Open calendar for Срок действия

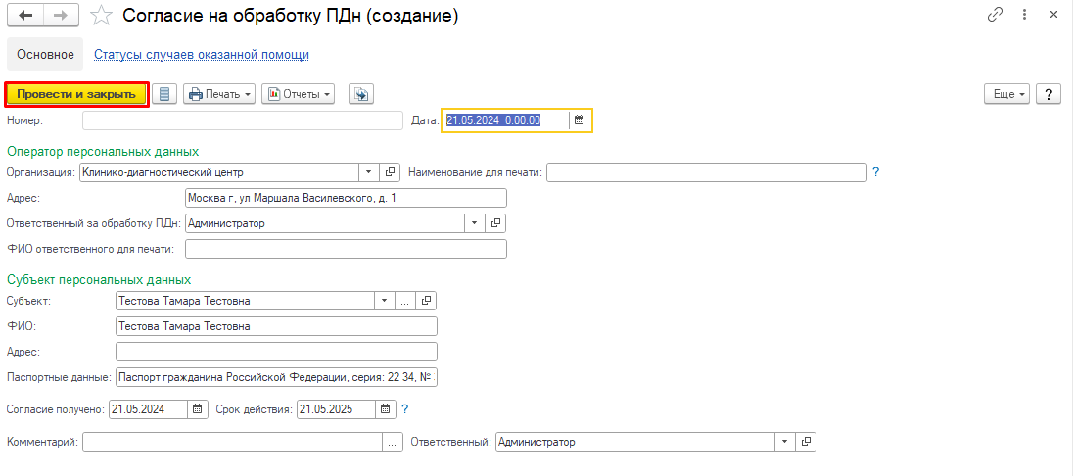(x=386, y=409)
